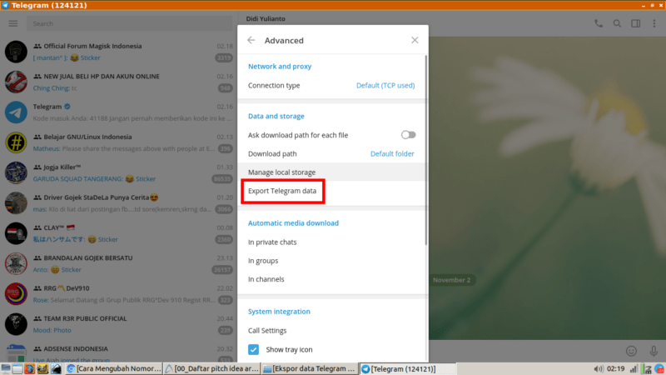
Task: Open Call Settings
Action: pos(331,330)
